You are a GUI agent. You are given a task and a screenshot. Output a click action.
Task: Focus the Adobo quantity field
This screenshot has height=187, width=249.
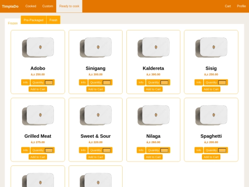49,83
